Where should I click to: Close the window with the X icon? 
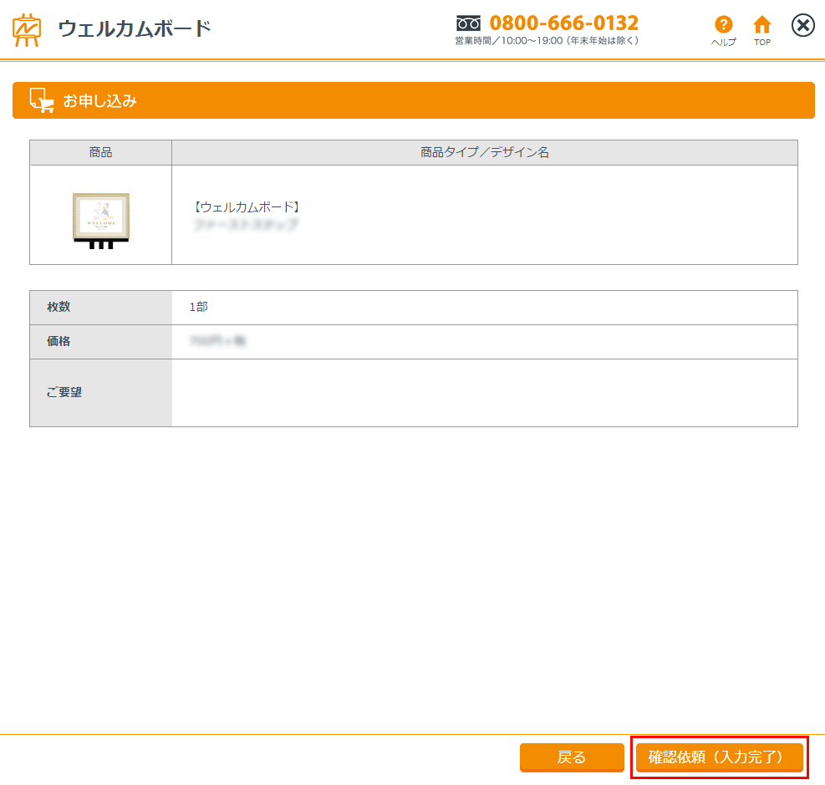[x=802, y=26]
